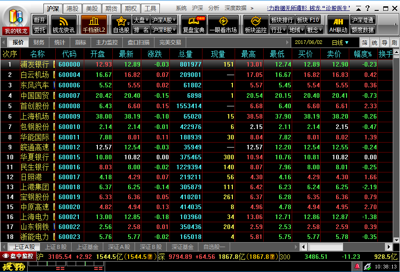Click the 统 statistics button
Screen dimensions: 400x272
point(375,43)
